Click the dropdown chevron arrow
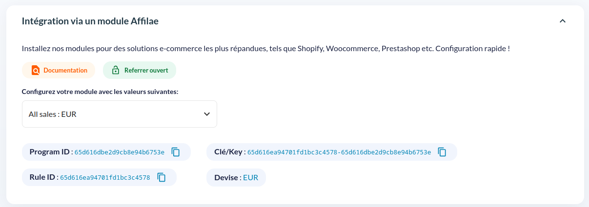 point(207,114)
